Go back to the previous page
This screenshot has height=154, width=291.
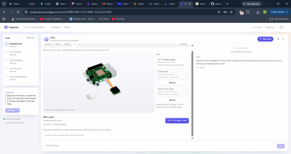[x=4, y=12]
